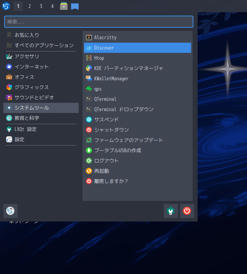Click the 再起動 reboot icon
This screenshot has height=274, width=247.
pos(89,171)
